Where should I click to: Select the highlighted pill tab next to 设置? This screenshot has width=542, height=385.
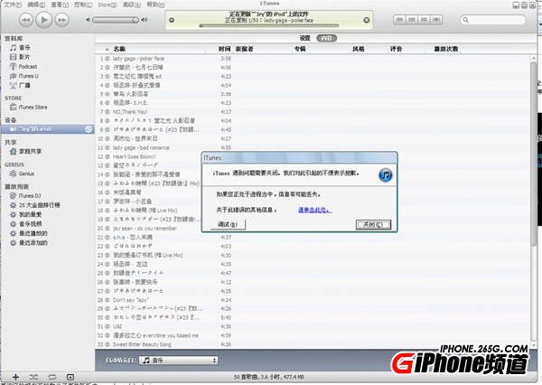327,38
